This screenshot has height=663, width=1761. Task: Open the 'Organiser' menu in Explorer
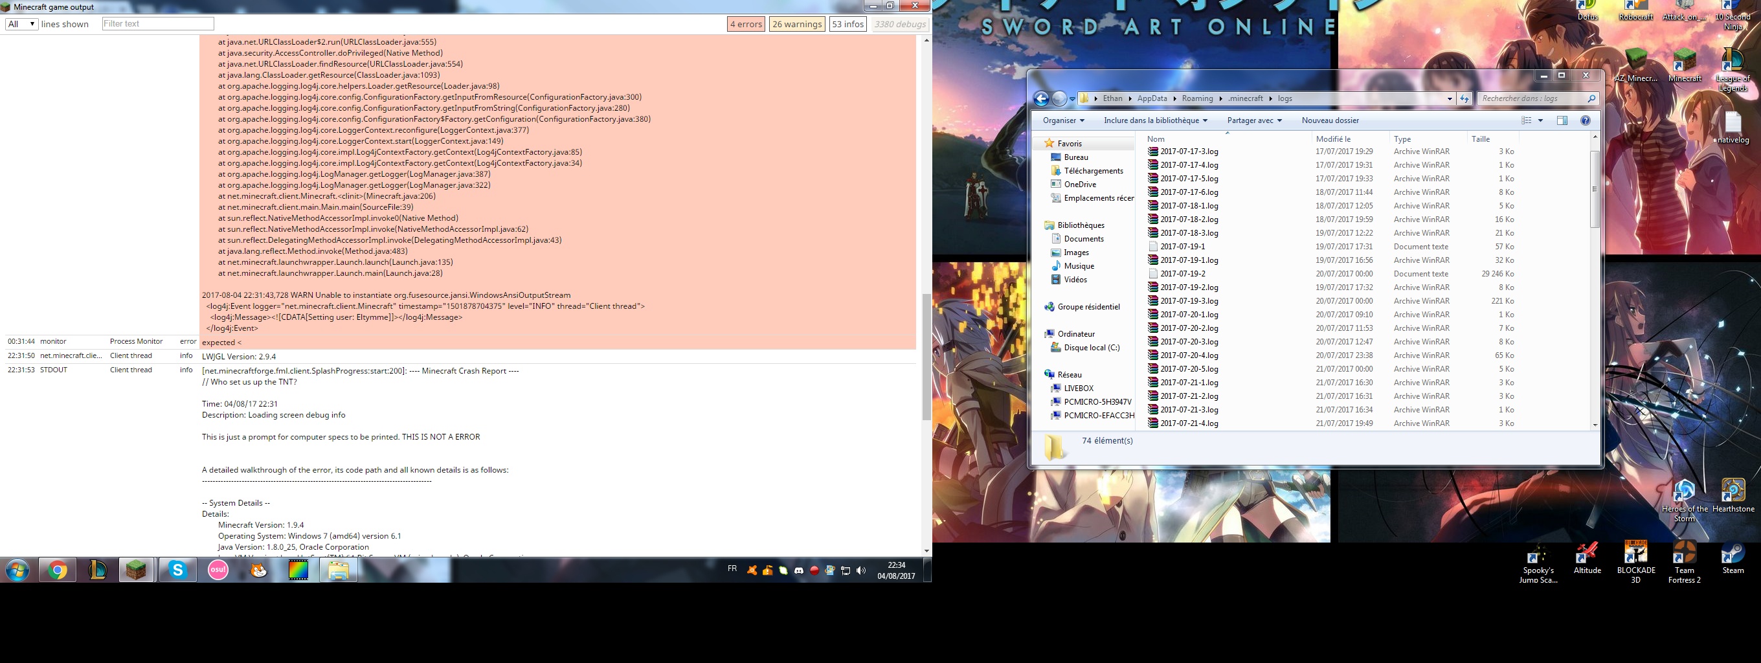(1063, 120)
